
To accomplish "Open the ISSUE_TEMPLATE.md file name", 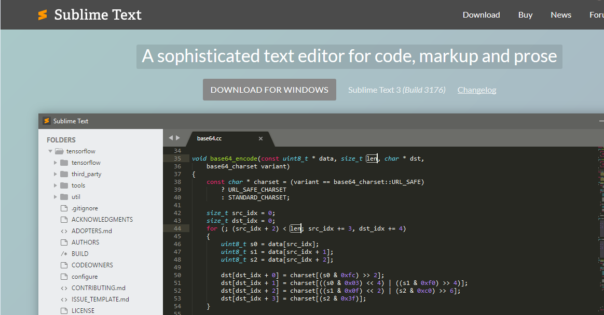I will 100,299.
